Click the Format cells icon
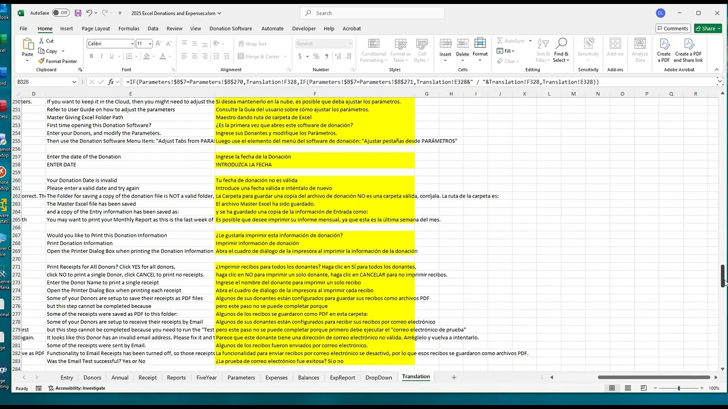The image size is (728, 409). (x=480, y=44)
